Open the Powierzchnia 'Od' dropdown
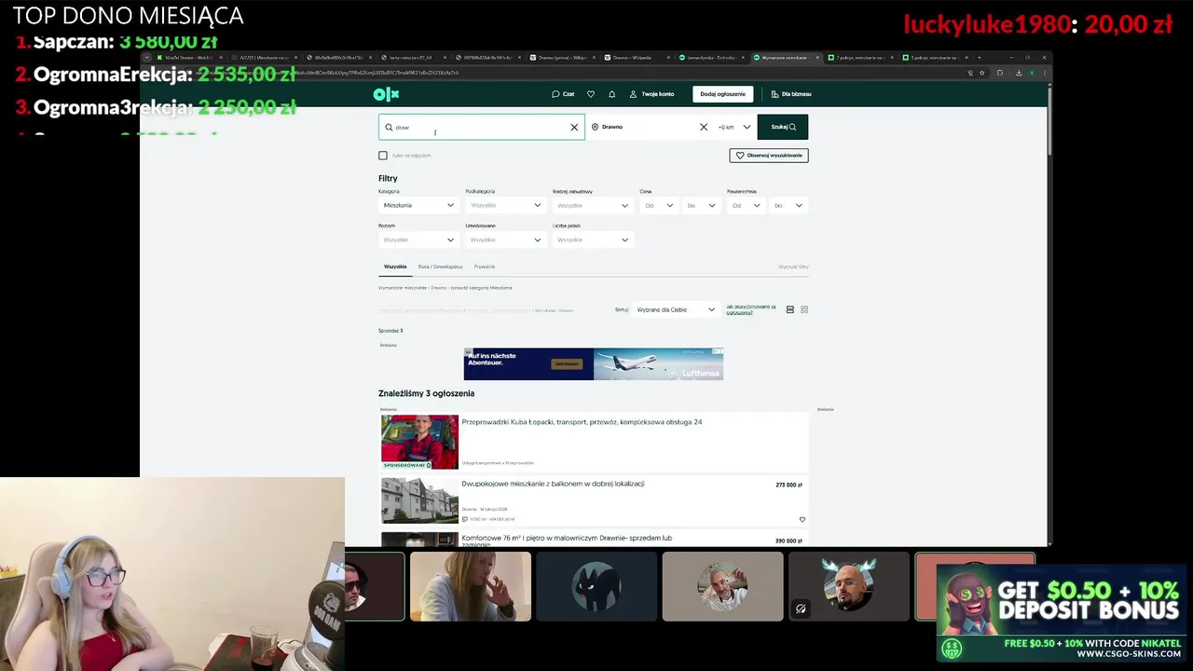 [x=745, y=205]
